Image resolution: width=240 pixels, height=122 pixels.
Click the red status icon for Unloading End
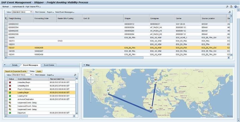tap(10, 86)
